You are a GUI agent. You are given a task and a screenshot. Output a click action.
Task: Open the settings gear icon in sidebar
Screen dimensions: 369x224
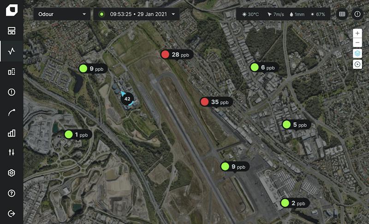click(11, 173)
